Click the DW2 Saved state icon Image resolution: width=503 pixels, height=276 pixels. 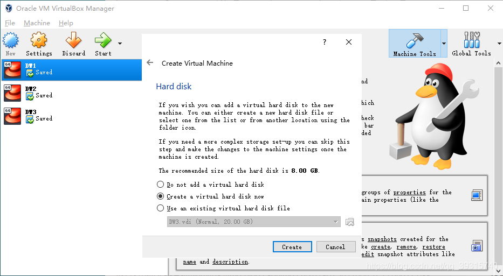point(30,96)
